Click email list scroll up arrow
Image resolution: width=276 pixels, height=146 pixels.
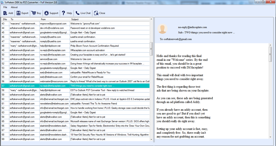151,19
